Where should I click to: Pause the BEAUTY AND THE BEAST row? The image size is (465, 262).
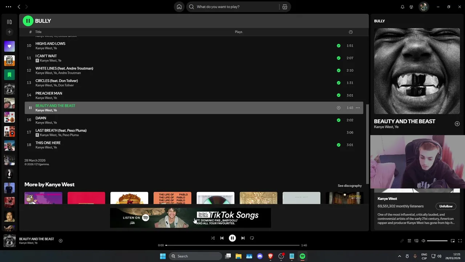(30, 108)
